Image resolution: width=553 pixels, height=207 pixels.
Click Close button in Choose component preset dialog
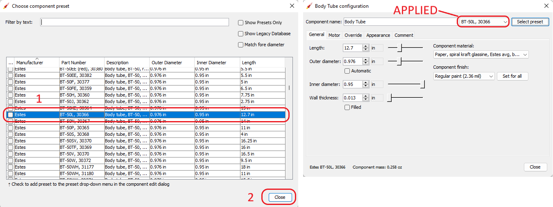click(280, 197)
